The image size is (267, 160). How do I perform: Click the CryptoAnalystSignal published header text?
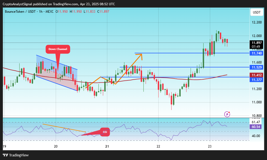59,4
